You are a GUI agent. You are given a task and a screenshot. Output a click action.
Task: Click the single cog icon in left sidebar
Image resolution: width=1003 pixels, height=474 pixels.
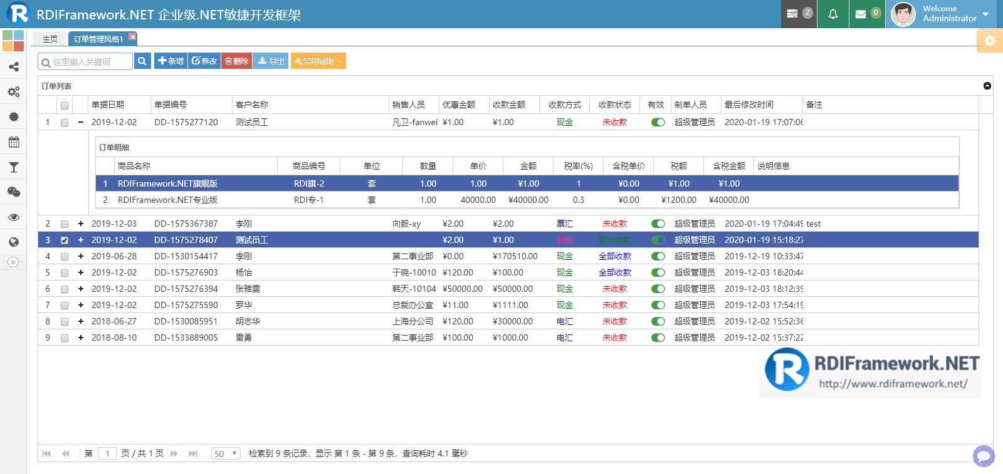(13, 117)
